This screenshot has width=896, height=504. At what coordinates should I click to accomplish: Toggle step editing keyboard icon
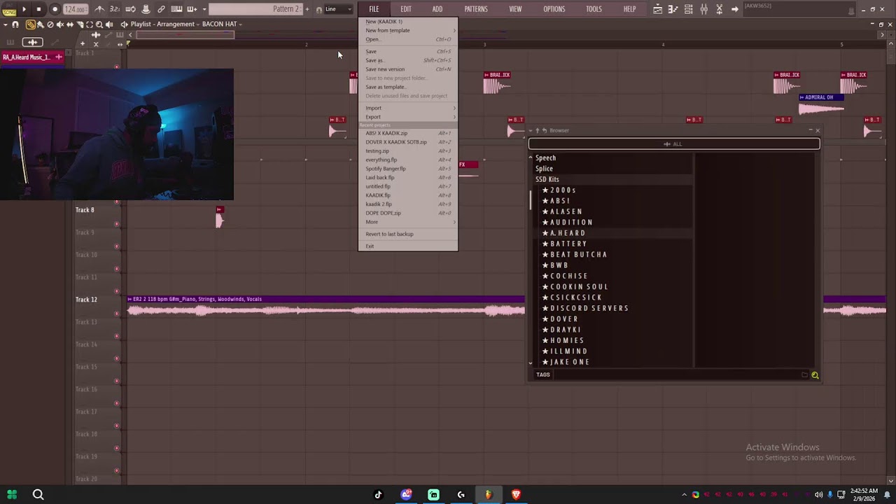click(192, 9)
